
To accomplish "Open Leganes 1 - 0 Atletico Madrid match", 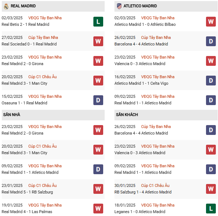I will [x=140, y=212].
